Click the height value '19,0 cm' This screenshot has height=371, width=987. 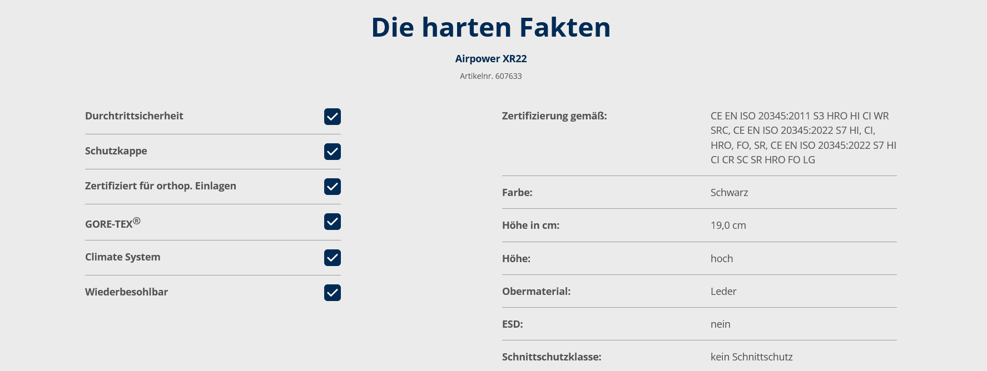728,225
